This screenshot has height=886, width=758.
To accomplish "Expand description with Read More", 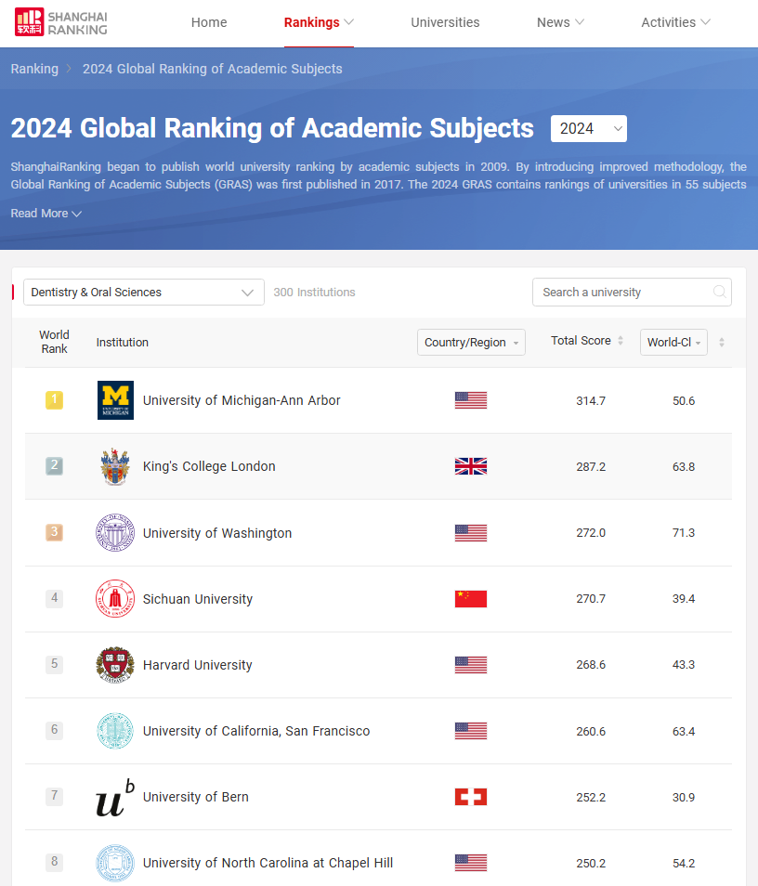I will [46, 214].
